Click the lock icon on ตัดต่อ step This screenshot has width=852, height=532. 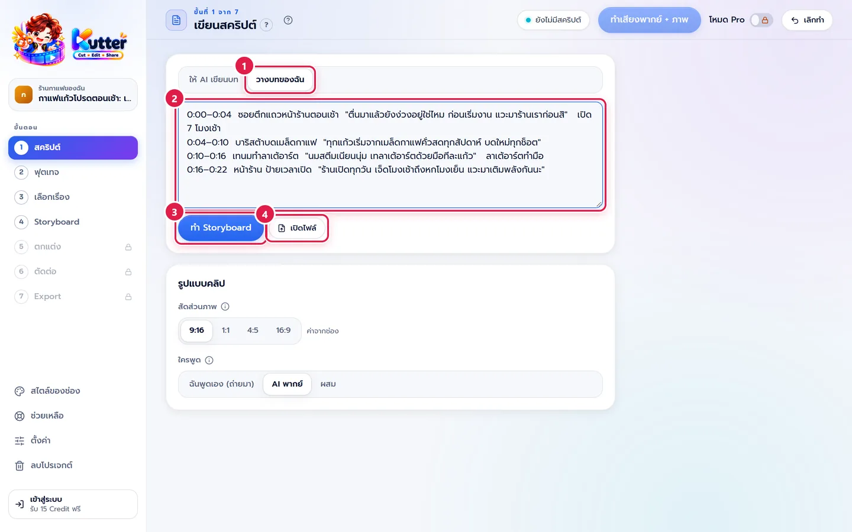pyautogui.click(x=128, y=272)
